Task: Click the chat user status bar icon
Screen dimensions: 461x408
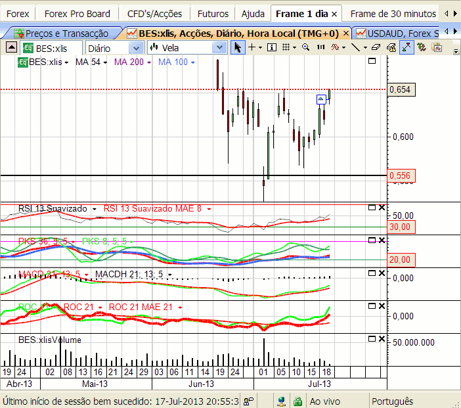Action: (248, 401)
